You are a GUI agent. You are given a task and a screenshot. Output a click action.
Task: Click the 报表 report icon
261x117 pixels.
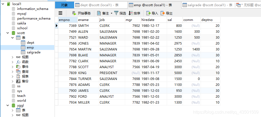18,76
